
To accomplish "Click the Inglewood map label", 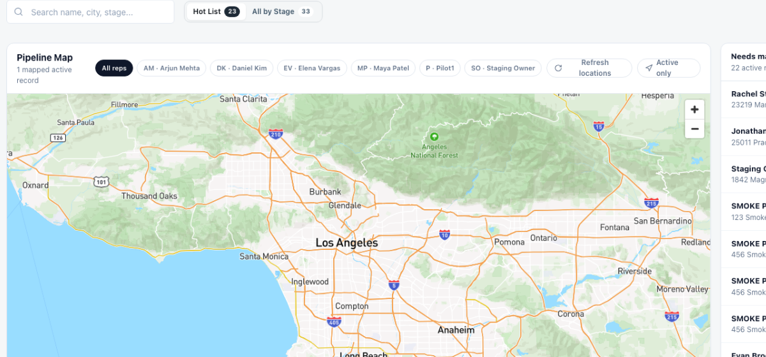I will click(310, 282).
